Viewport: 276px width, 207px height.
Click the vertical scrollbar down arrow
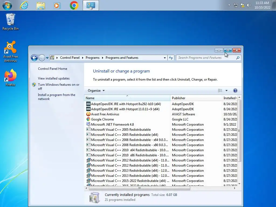click(239, 184)
